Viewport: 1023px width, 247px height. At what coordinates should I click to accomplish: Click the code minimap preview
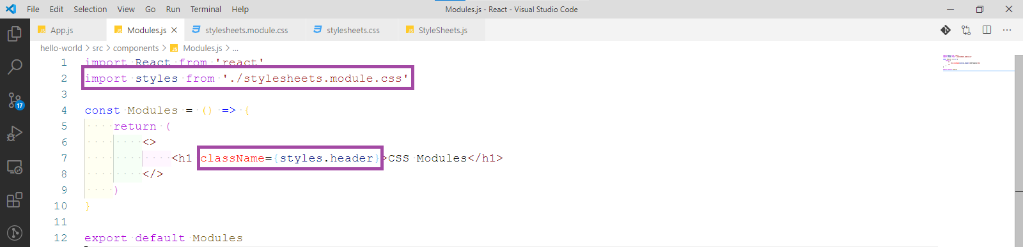[976, 63]
